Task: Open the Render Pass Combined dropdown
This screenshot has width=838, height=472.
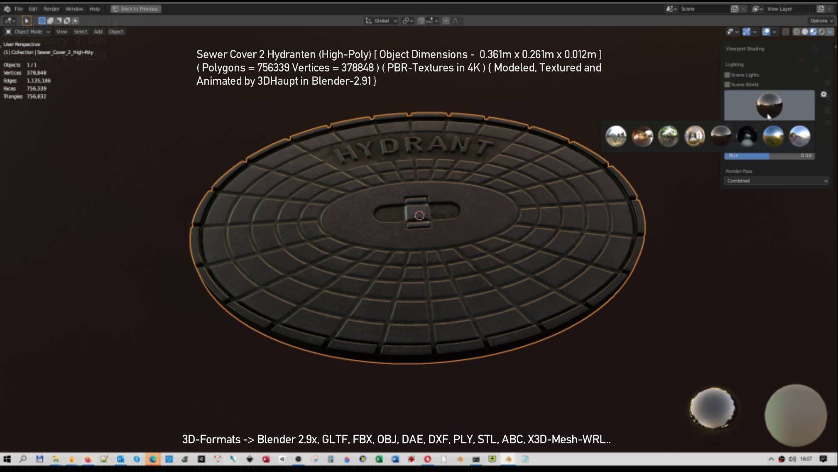Action: coord(777,181)
